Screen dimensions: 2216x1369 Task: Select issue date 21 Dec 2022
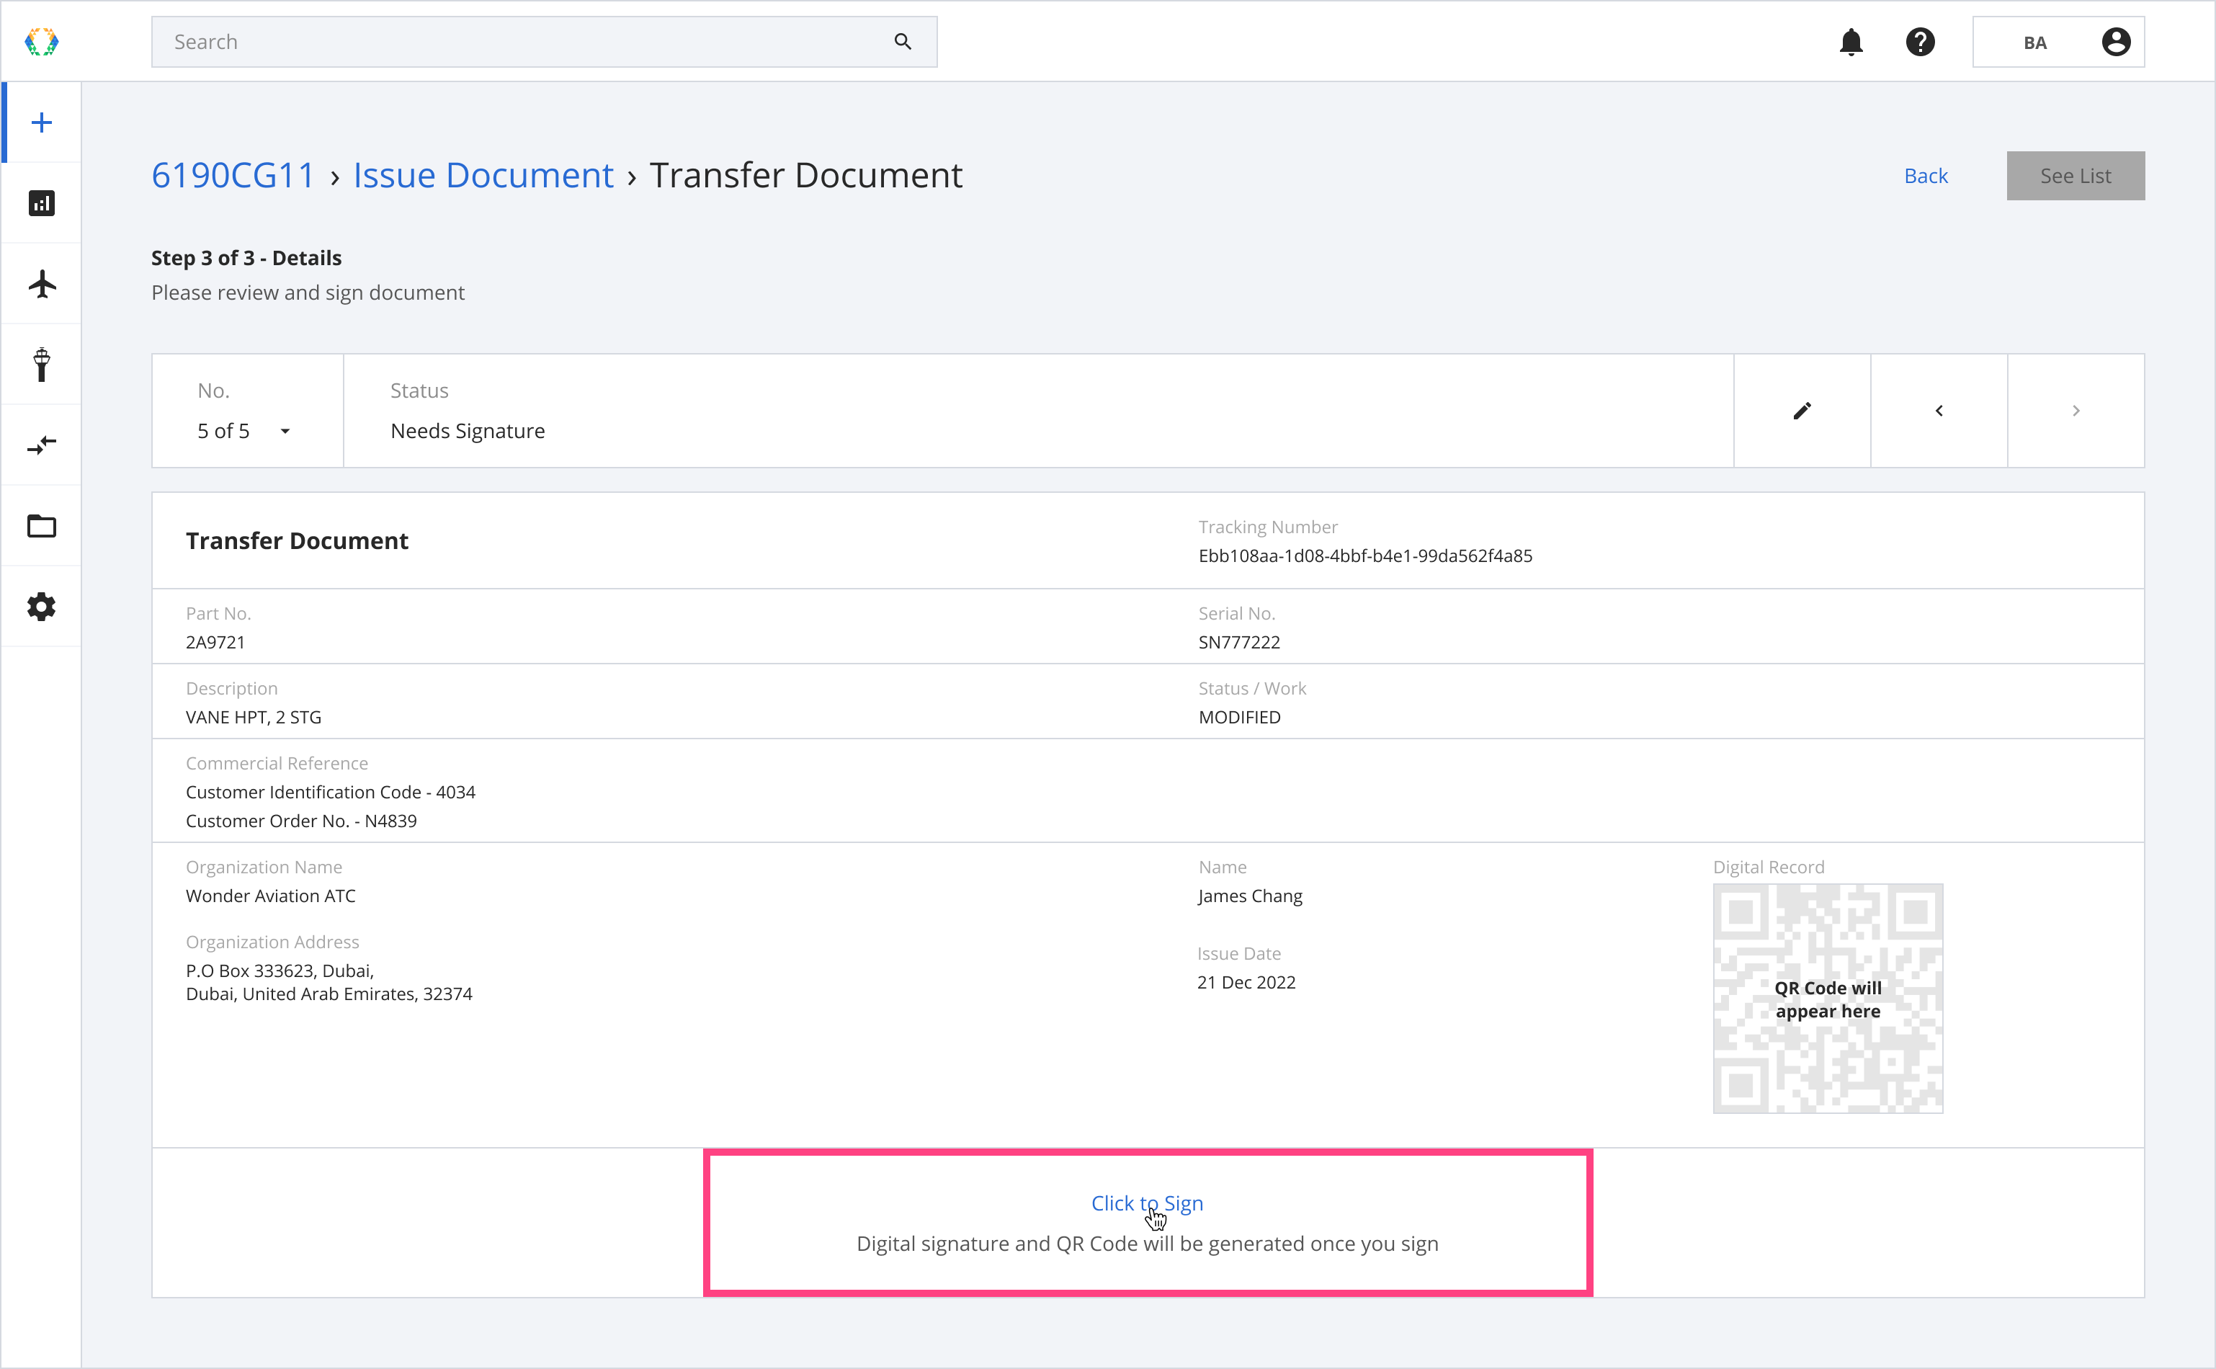(x=1246, y=982)
